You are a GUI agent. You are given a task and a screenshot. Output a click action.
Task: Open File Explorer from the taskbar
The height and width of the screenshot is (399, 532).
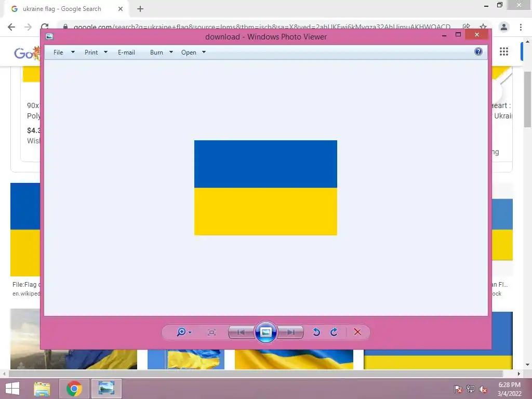click(x=42, y=389)
